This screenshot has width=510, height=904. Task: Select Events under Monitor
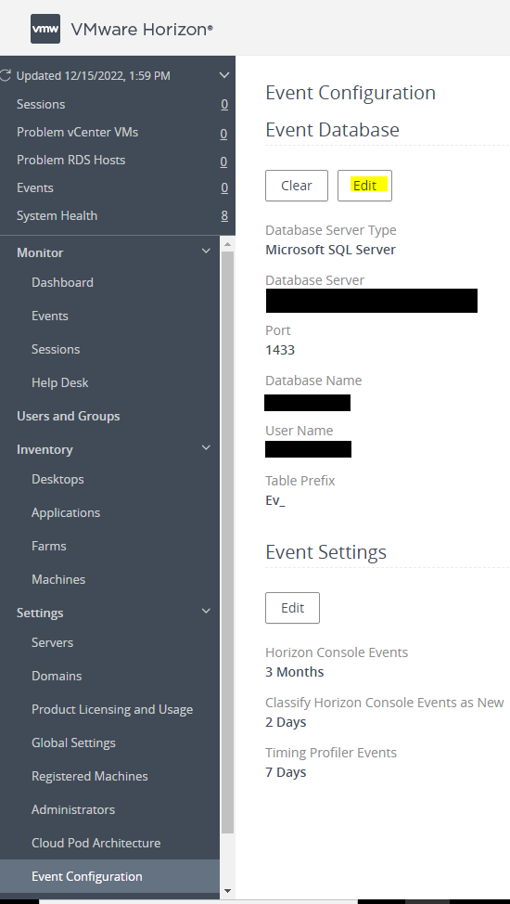click(49, 316)
